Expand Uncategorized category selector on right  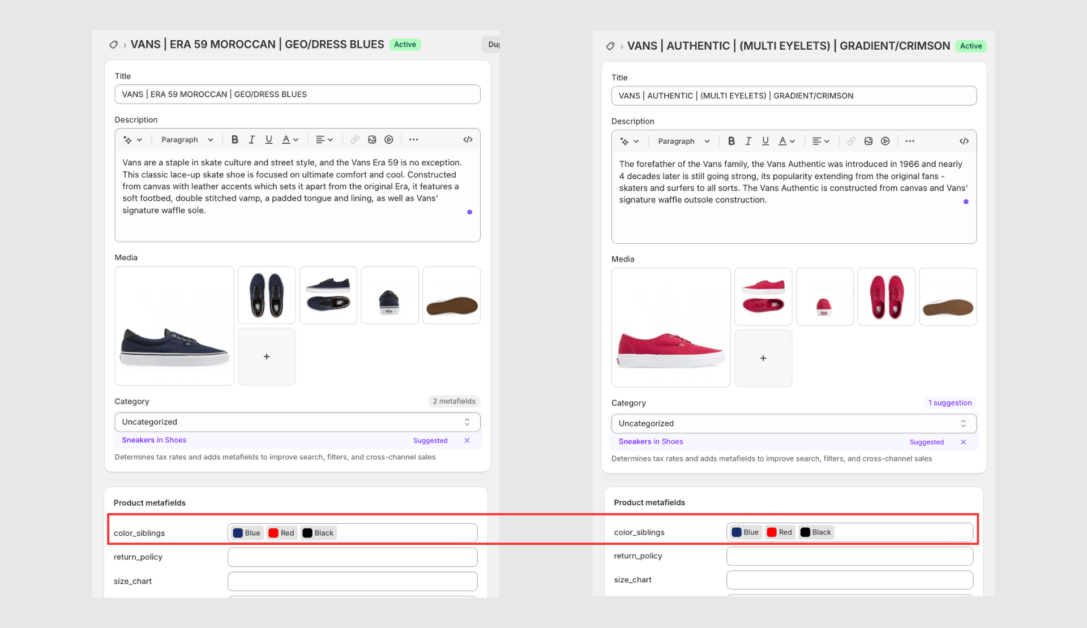coord(794,424)
